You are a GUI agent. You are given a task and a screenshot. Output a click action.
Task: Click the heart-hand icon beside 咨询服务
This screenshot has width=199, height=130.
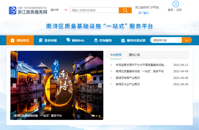(96, 40)
